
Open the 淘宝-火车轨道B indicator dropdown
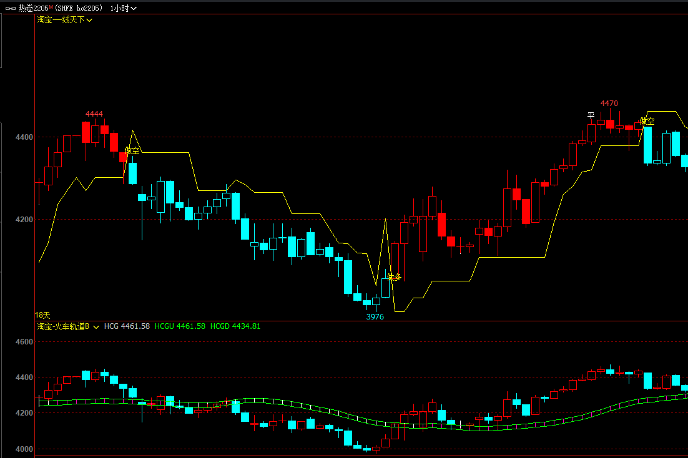click(68, 326)
